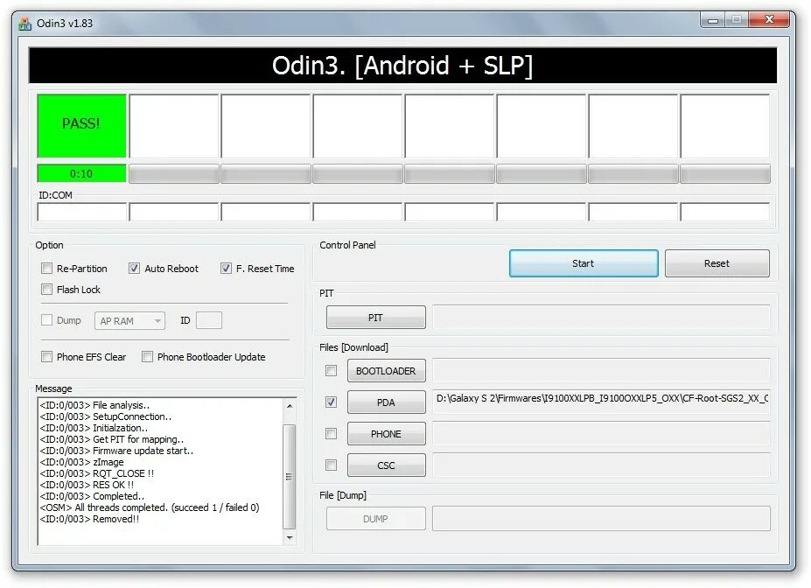This screenshot has height=588, width=811.
Task: Select the 'Firmware update start..' log line
Action: pos(117,451)
